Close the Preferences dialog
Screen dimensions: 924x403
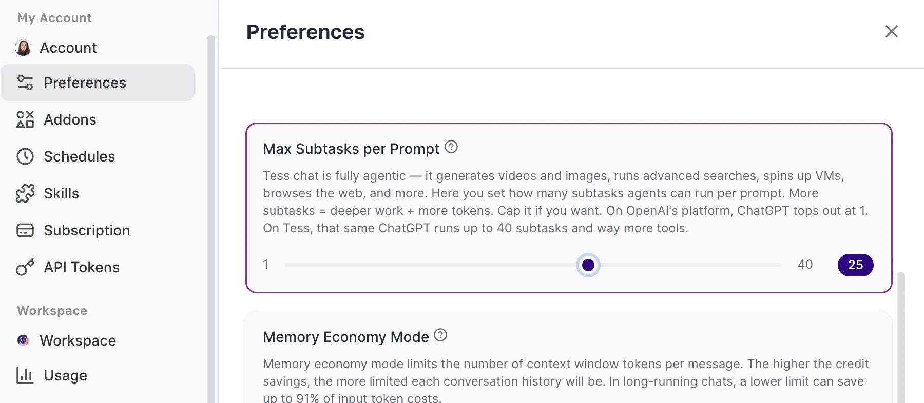892,31
